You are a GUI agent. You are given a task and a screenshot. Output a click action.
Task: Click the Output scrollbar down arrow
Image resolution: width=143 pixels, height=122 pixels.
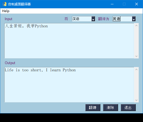(137, 100)
